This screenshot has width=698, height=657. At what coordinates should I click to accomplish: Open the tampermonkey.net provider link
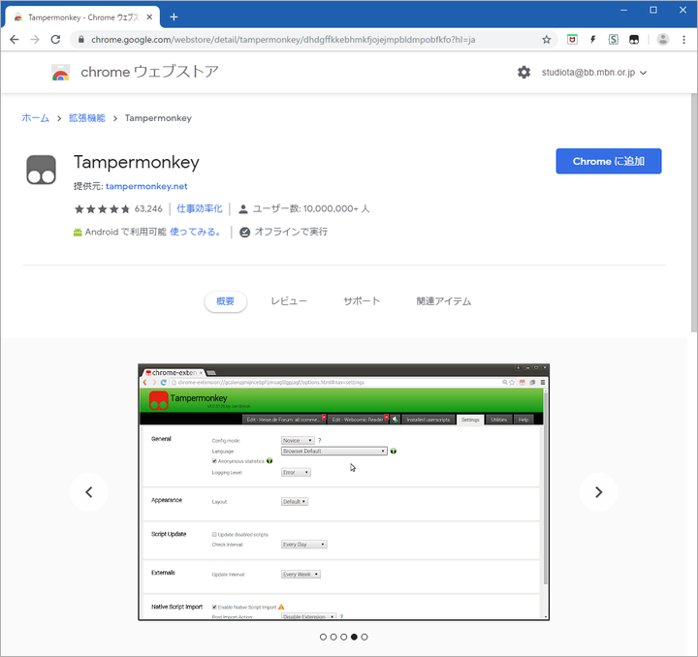(x=146, y=186)
